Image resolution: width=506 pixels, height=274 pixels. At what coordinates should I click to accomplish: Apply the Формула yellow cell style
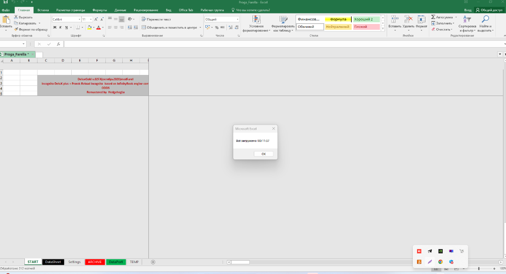(x=338, y=19)
